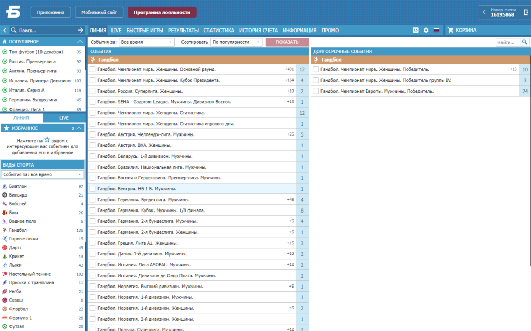Click Программа лояльности button
The image size is (531, 331).
click(x=162, y=12)
